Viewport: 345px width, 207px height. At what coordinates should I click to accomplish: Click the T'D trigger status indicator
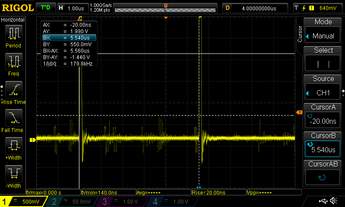click(x=45, y=8)
